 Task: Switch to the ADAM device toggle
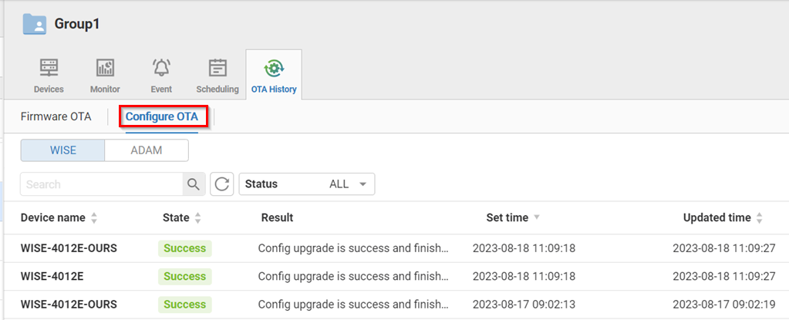[147, 150]
